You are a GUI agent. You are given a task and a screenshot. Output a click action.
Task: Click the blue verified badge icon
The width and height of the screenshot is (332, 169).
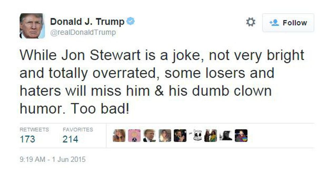coord(131,21)
